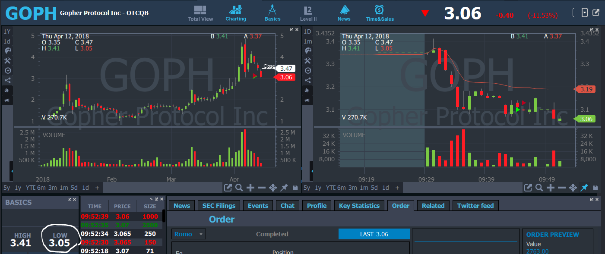
Task: Click the clock icon on the intraday chart
Action: 307,70
